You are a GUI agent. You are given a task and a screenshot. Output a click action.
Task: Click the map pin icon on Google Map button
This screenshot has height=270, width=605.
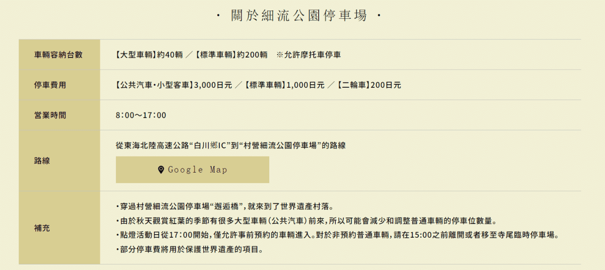[x=161, y=170]
